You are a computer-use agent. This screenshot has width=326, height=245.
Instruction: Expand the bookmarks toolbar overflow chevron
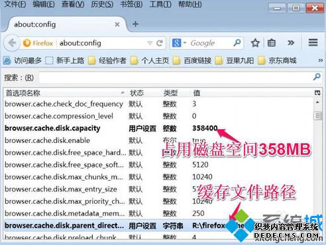pyautogui.click(x=320, y=60)
